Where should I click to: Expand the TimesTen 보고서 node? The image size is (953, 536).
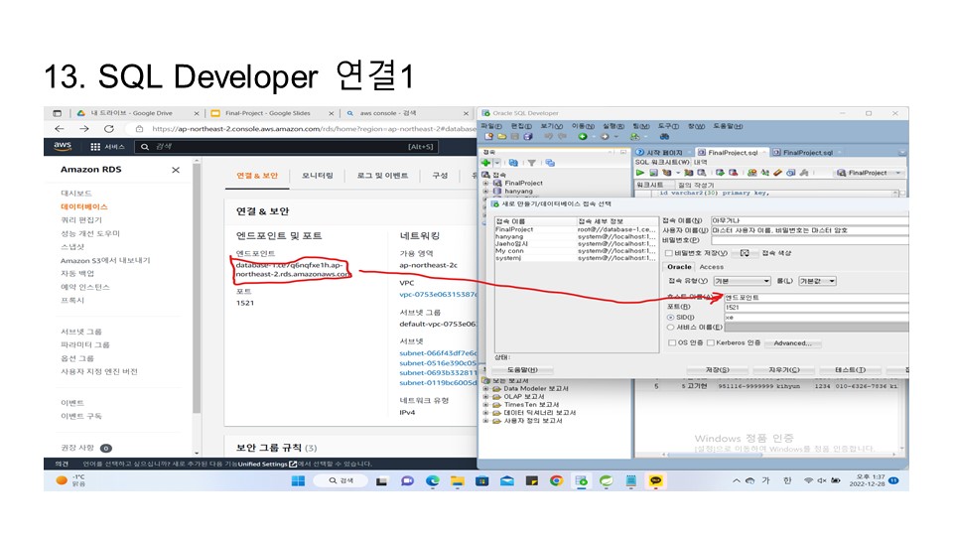(486, 405)
